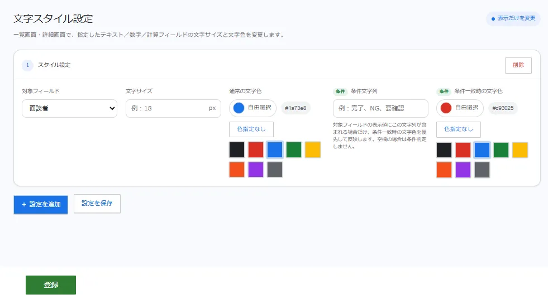Click the 条件一致時の文字色 label text

point(478,91)
